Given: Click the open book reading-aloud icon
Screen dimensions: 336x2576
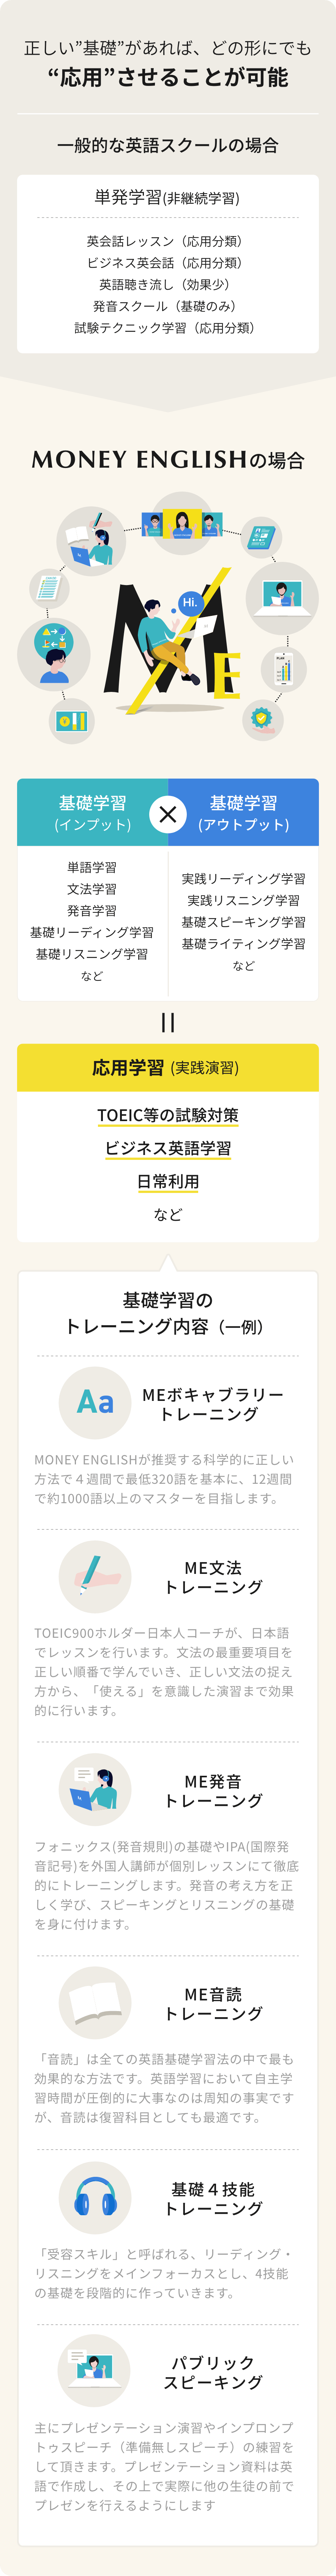Looking at the screenshot, I should click(x=95, y=2003).
